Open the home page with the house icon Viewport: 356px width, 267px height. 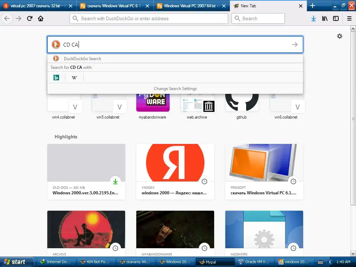tap(41, 18)
